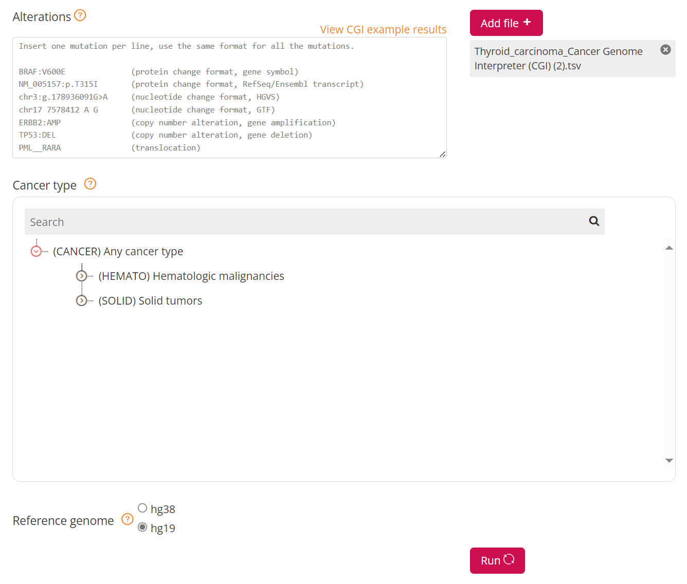This screenshot has width=687, height=584.
Task: Expand the Hematologic malignancies node
Action: (81, 276)
